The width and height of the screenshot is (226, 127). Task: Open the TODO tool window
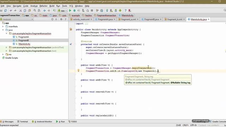72,122
